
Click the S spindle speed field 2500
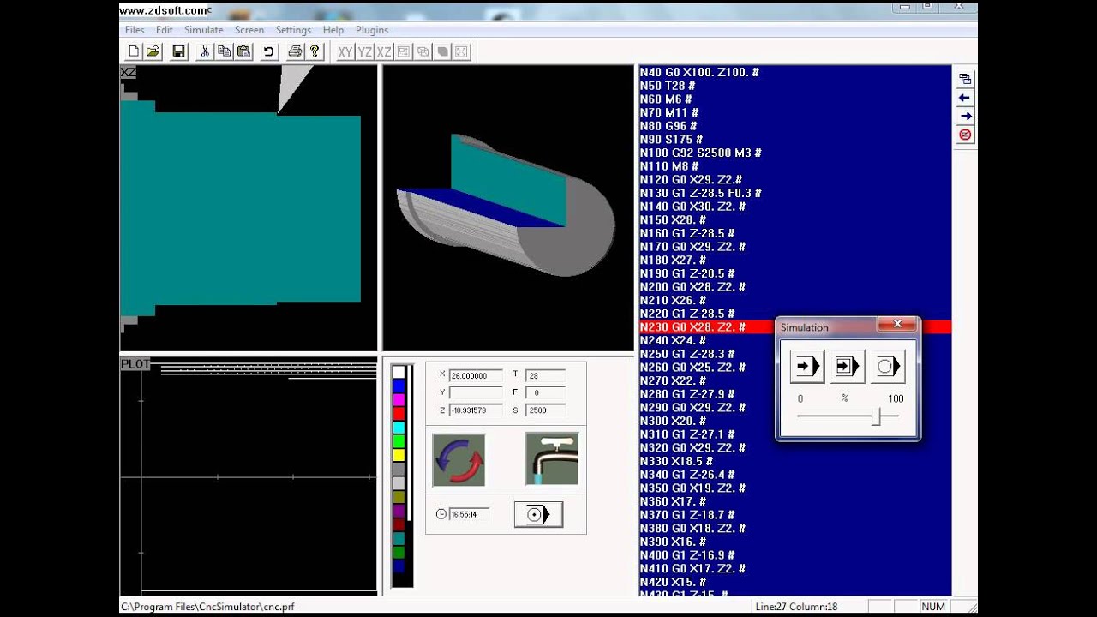[545, 410]
